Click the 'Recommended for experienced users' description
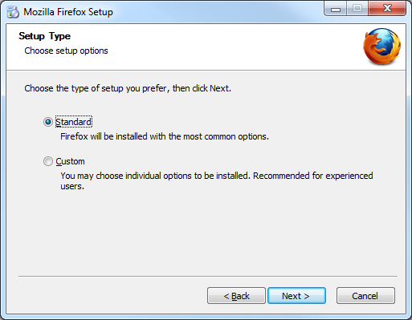Screen dimensions: 412x320 click(217, 180)
